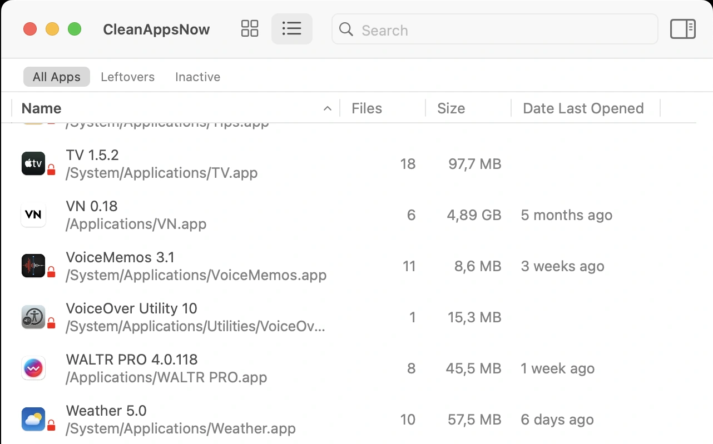Switch to list view icon
Screen dimensions: 713x444
click(x=291, y=29)
